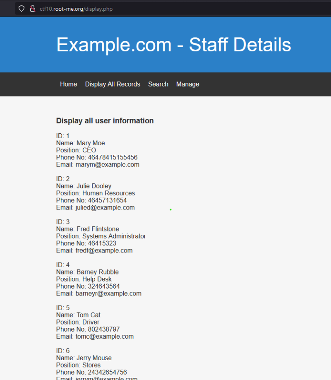This screenshot has height=380, width=331.
Task: Click the Example.com - Staff Details title
Action: pos(173,45)
